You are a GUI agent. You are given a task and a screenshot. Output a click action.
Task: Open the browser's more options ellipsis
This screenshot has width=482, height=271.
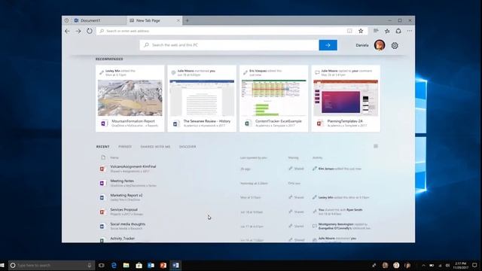(410, 31)
